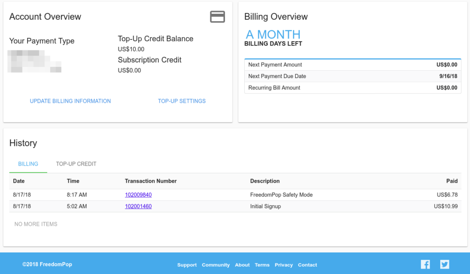Open the About footer link
Image resolution: width=470 pixels, height=274 pixels.
click(242, 265)
